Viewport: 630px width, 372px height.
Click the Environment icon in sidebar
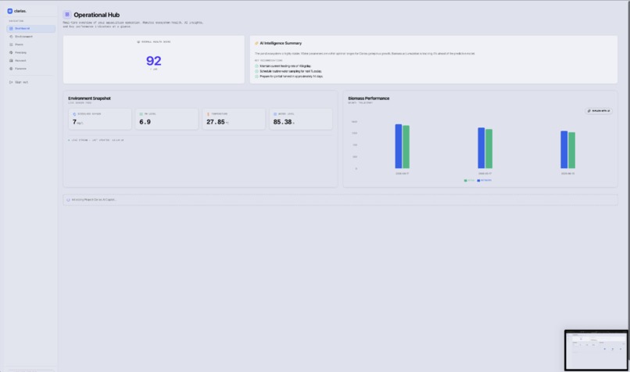(x=11, y=37)
